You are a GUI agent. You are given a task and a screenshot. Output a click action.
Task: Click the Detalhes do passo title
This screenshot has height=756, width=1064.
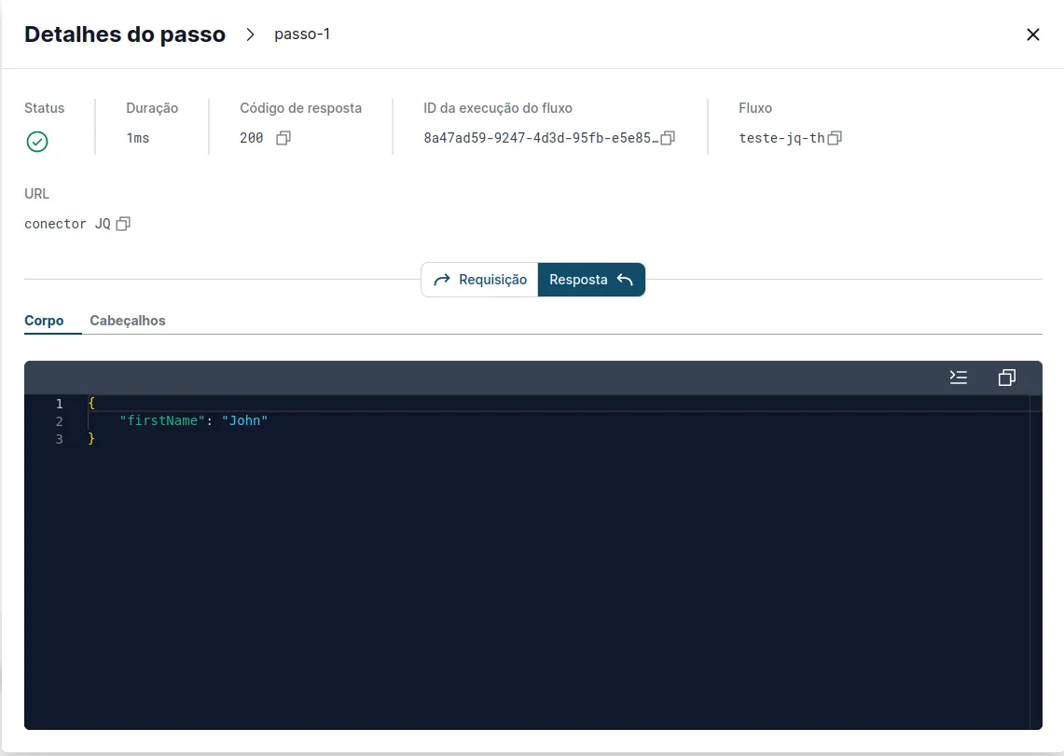click(125, 34)
